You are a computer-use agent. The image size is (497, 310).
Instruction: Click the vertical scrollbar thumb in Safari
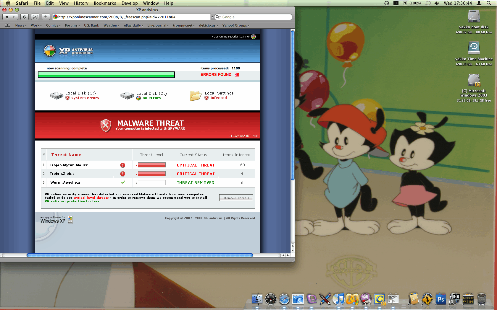(293, 105)
